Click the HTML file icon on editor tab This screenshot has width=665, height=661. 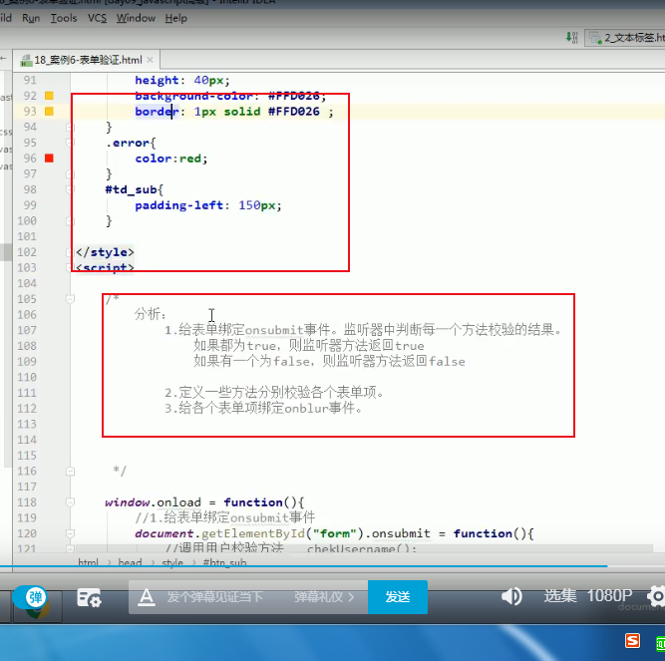click(x=26, y=60)
